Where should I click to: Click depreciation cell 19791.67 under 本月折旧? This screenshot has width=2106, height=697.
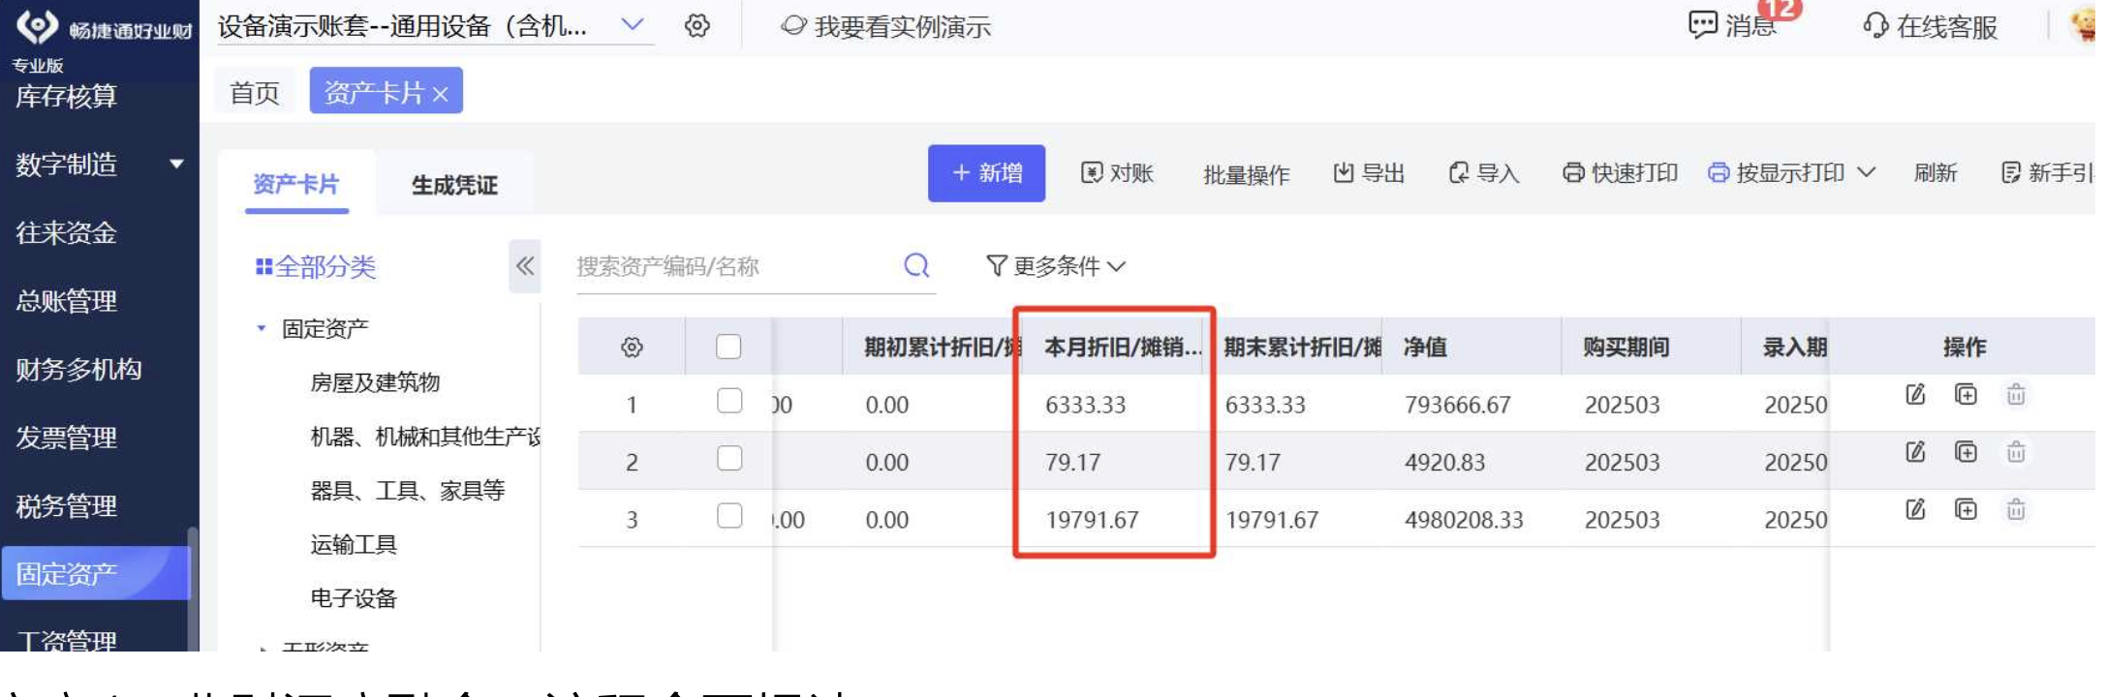click(1092, 520)
